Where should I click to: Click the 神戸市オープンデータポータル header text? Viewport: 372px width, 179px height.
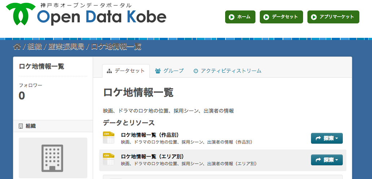(86, 5)
